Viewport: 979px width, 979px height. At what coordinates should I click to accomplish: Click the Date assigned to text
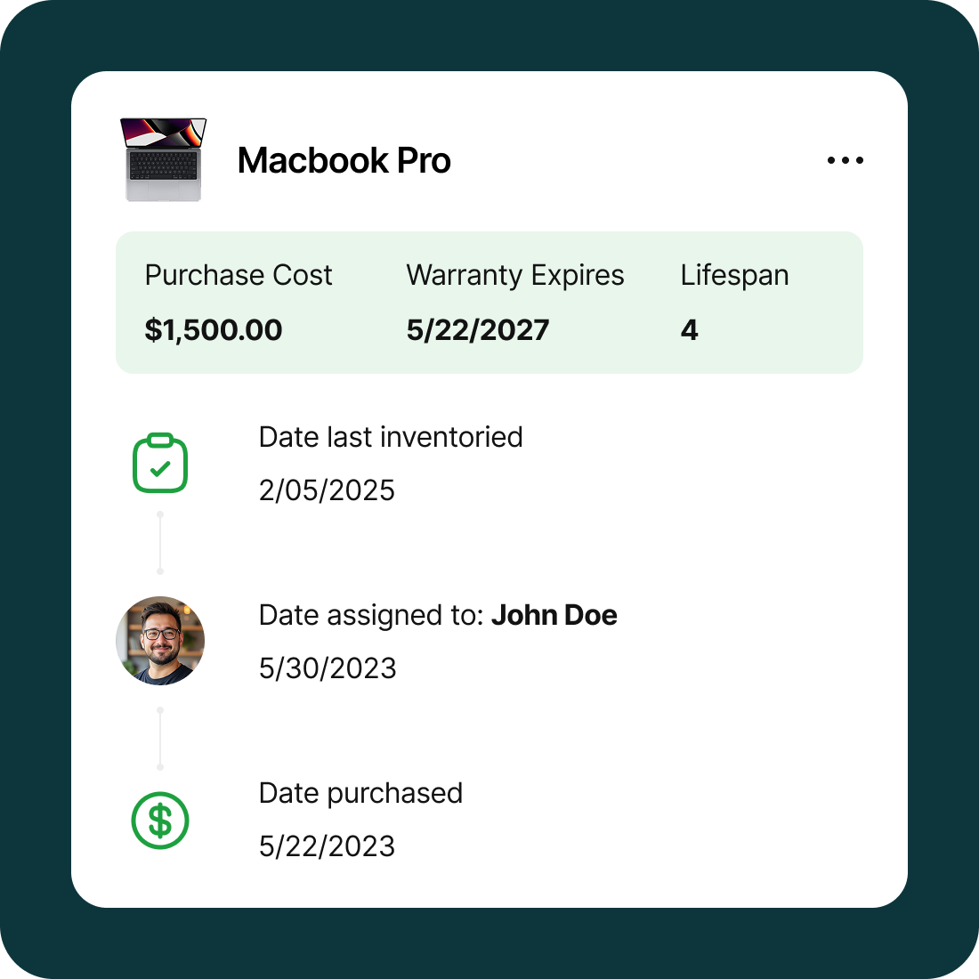tap(370, 615)
